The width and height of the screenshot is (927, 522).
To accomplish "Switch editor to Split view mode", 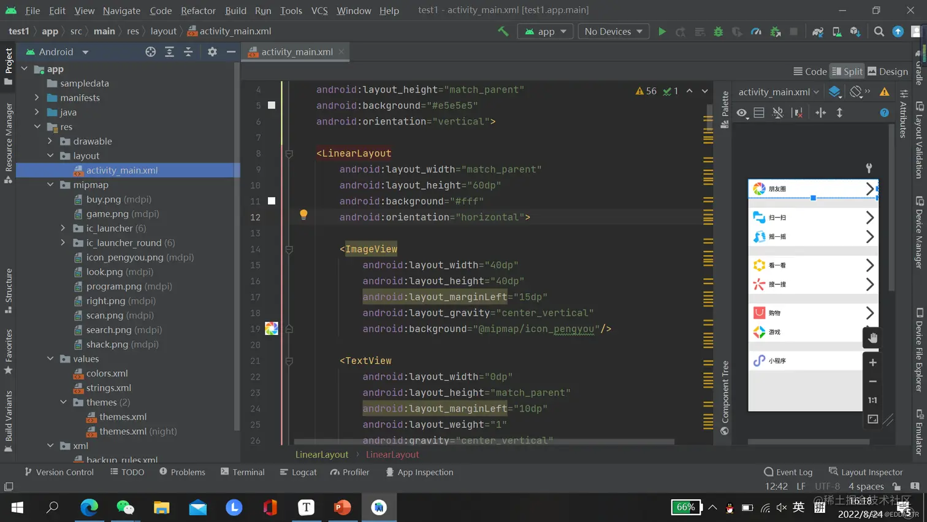I will pos(847,72).
